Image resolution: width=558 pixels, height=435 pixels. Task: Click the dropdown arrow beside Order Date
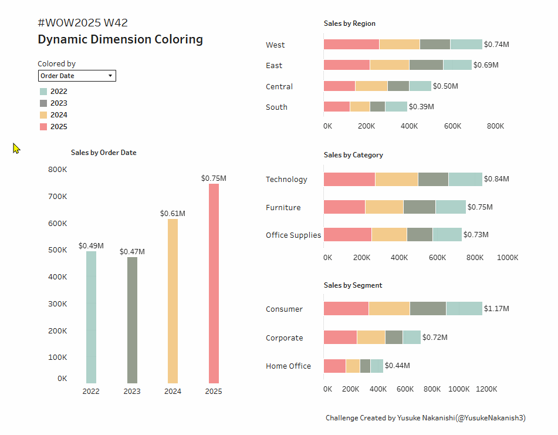(110, 76)
